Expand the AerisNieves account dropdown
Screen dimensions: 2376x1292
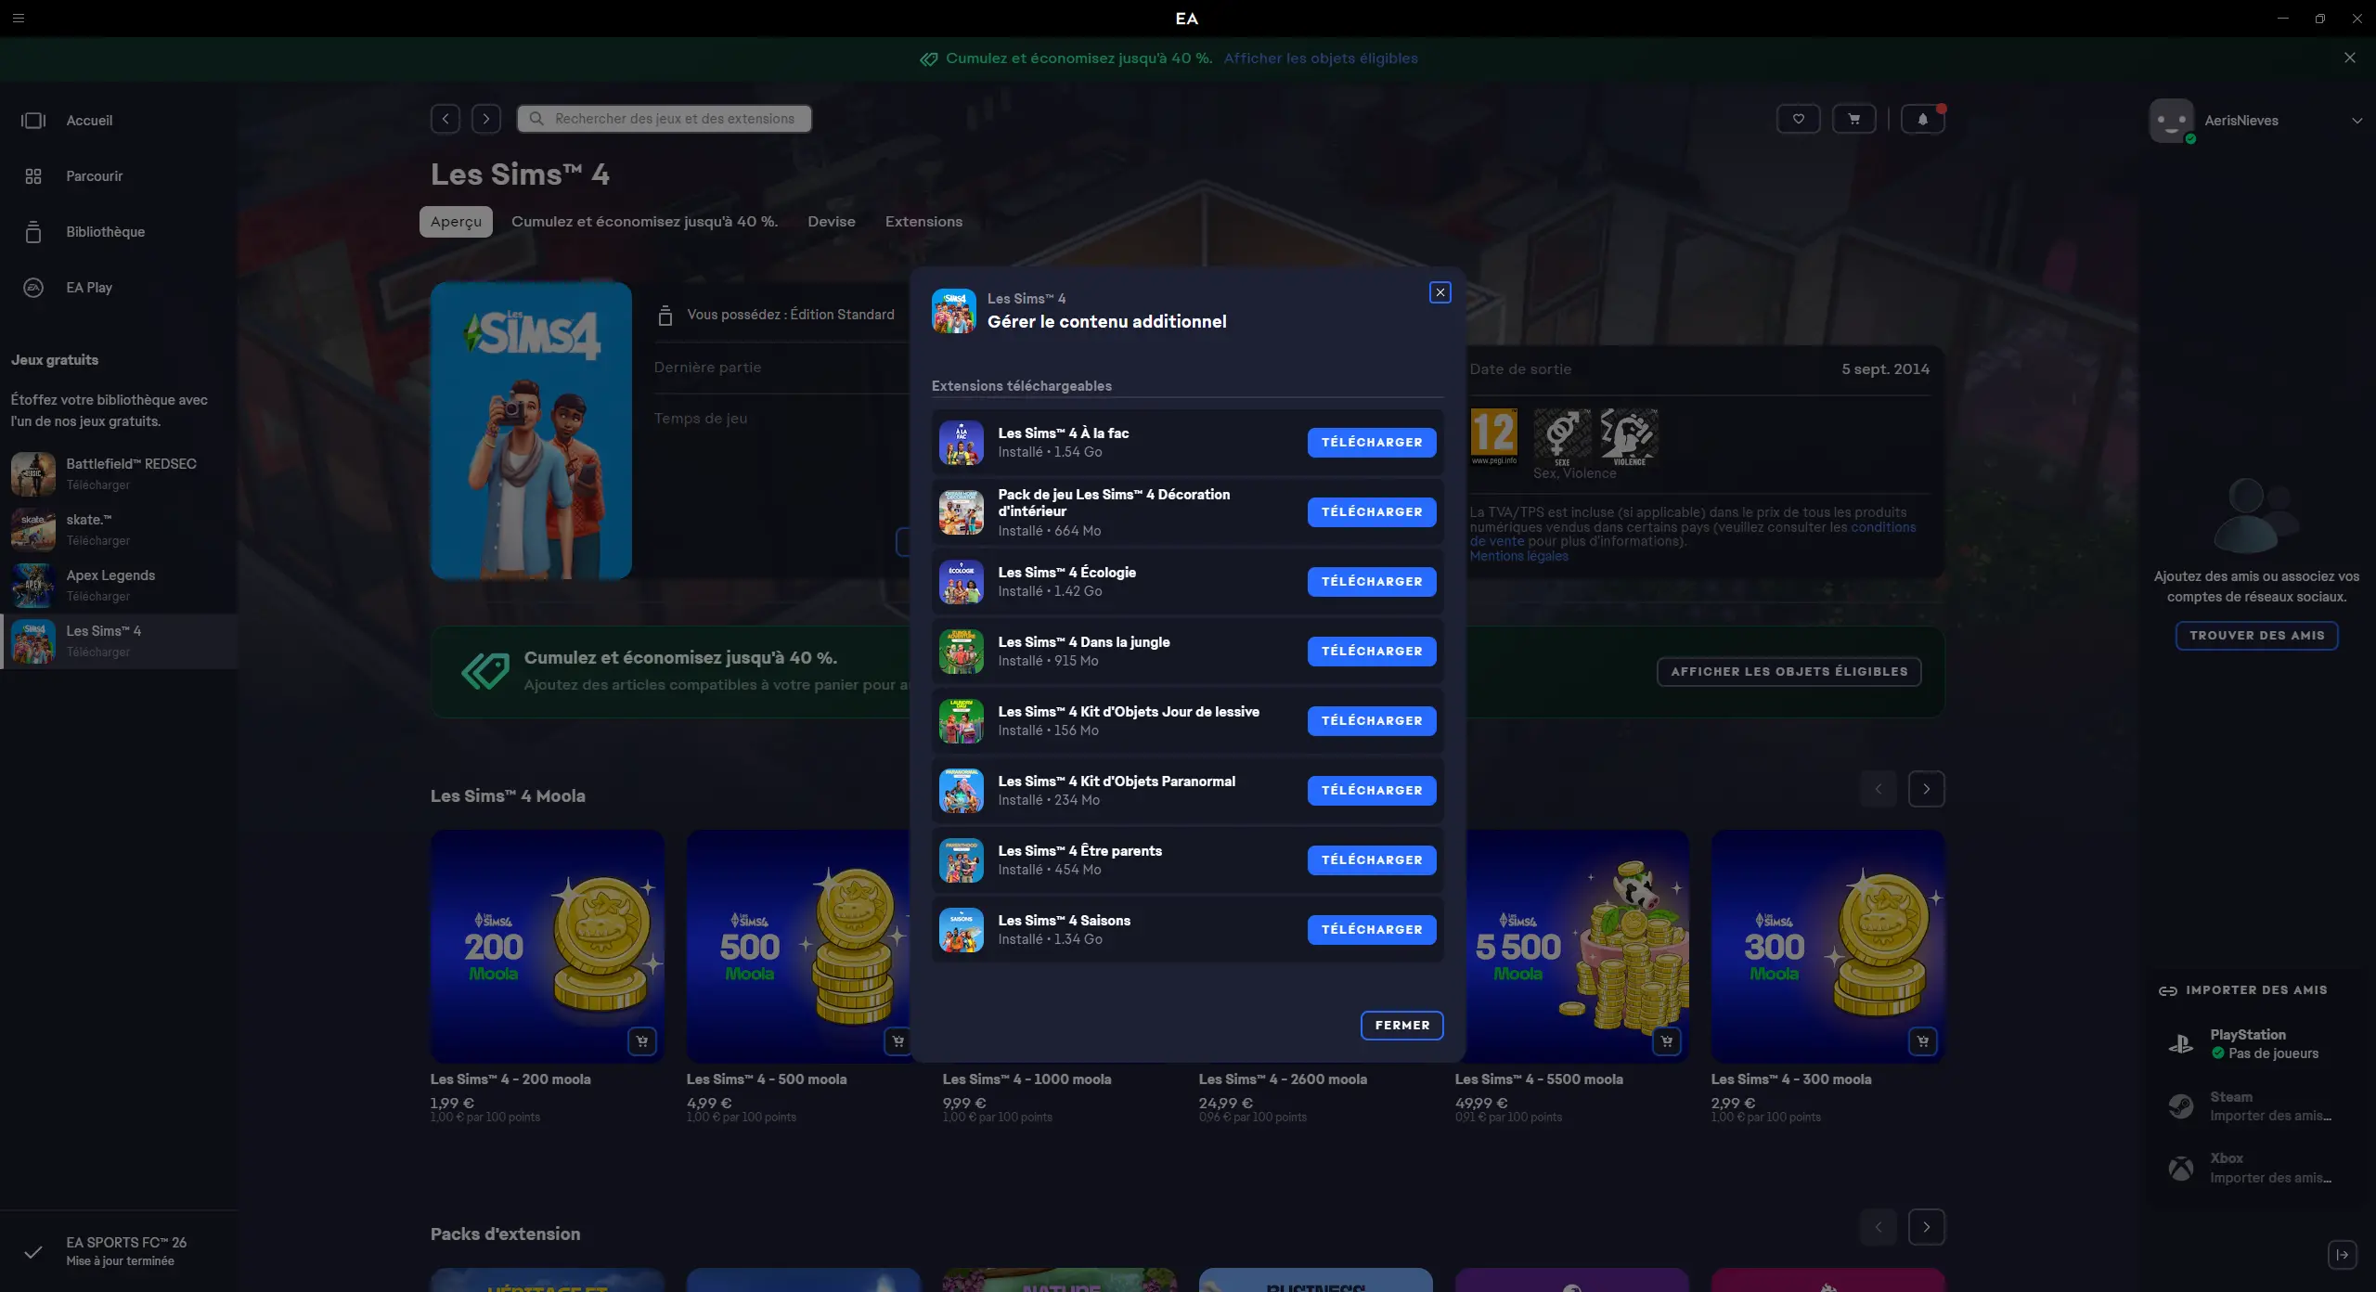2357,121
